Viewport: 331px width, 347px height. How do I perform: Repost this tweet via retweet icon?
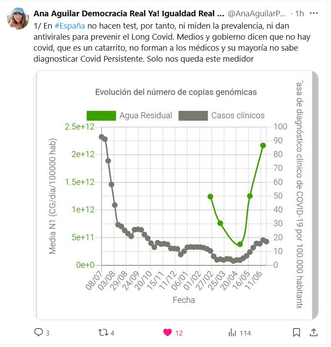click(x=103, y=333)
